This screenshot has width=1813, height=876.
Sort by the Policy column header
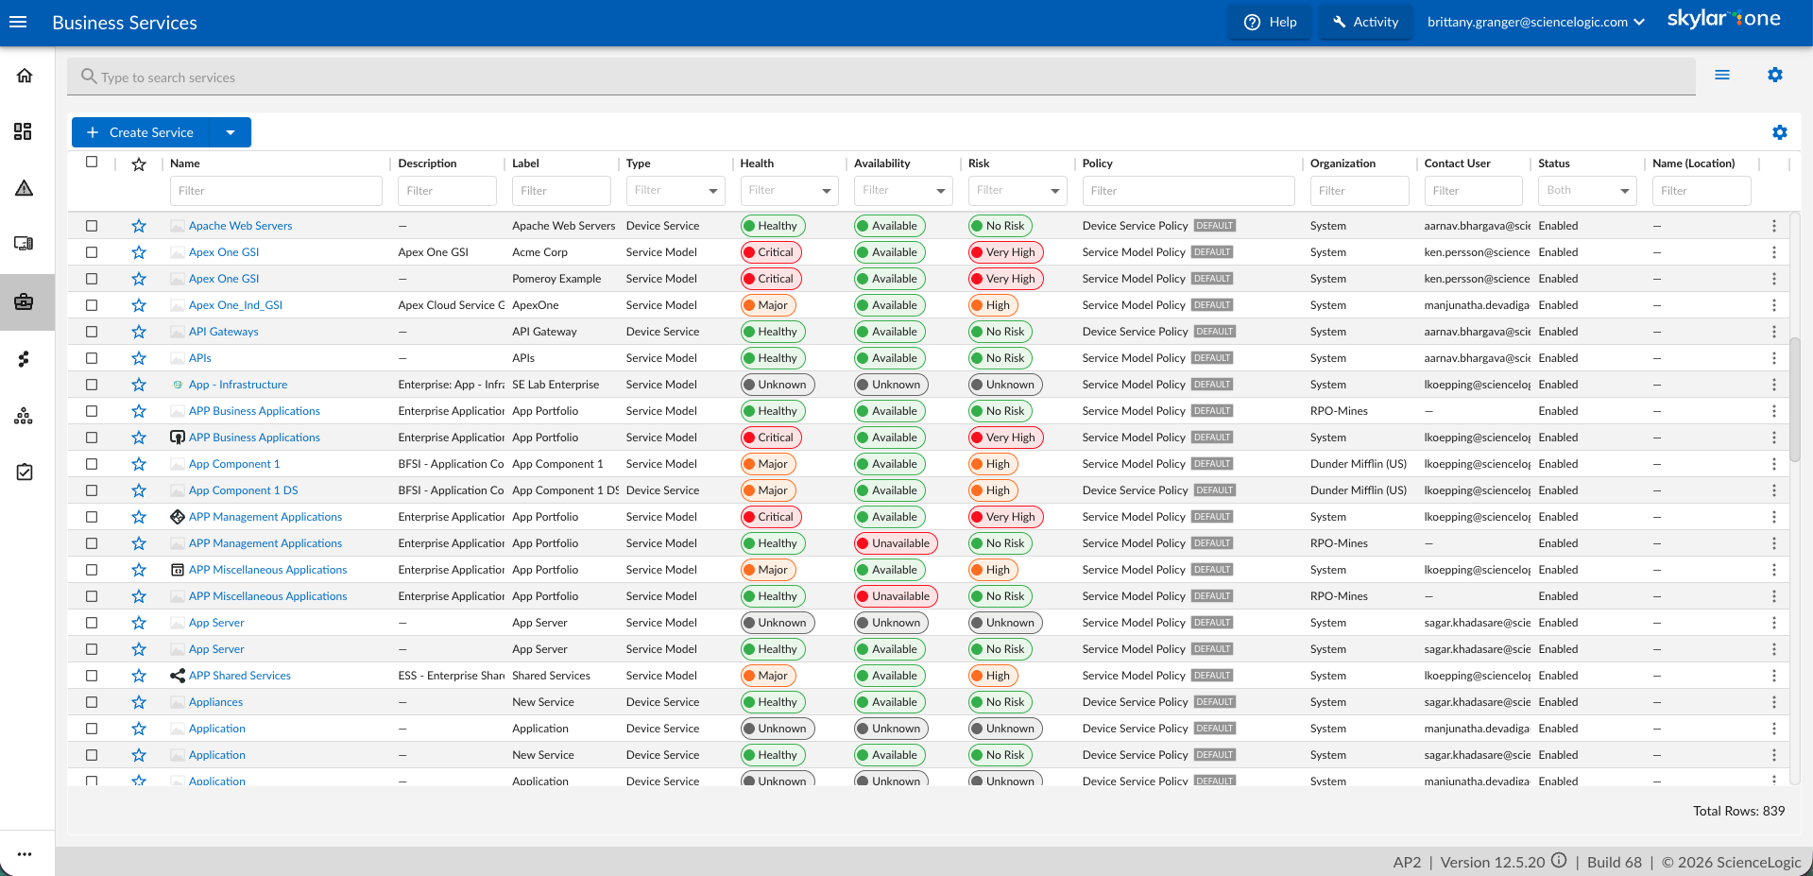tap(1098, 163)
